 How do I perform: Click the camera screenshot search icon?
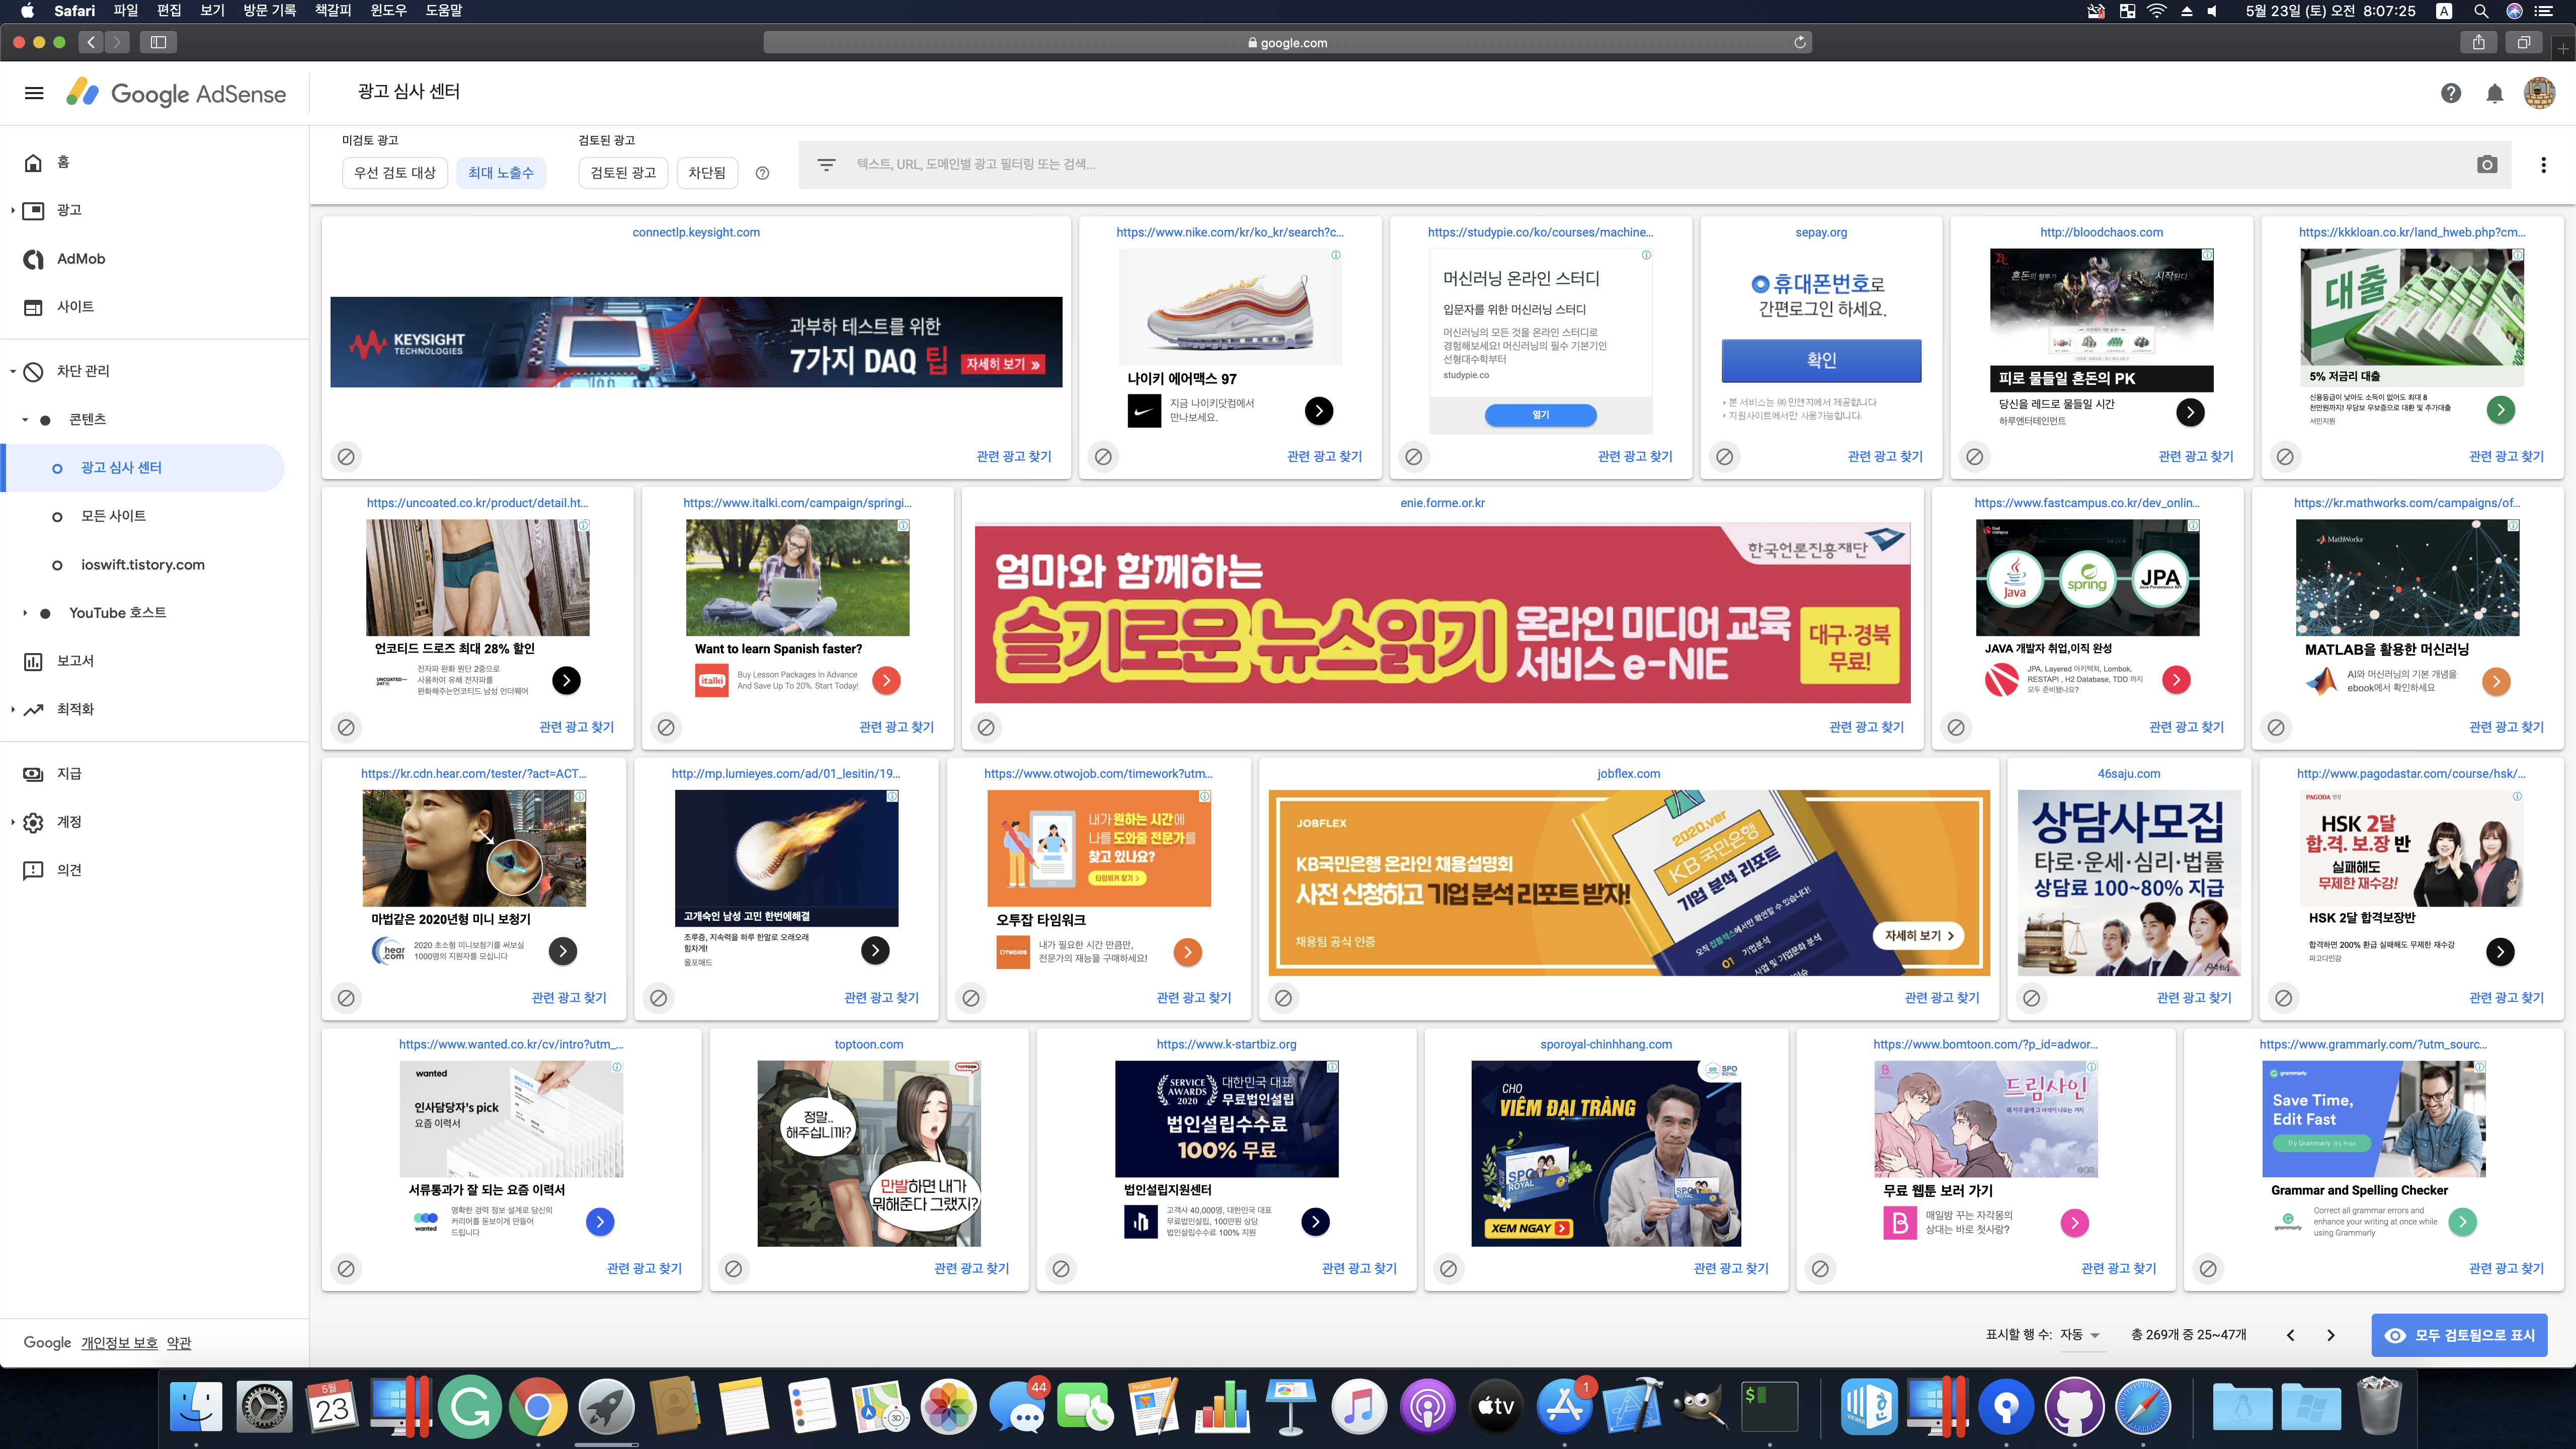2487,165
